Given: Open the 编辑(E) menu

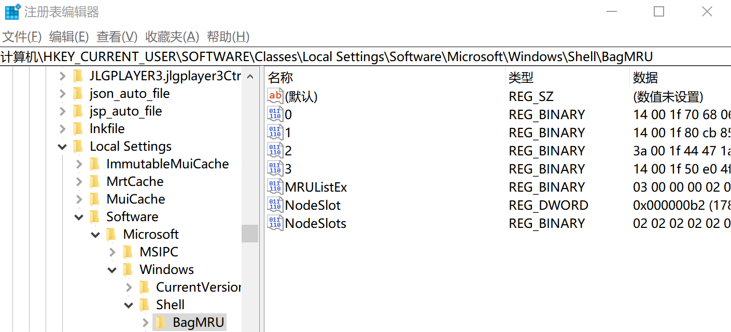Looking at the screenshot, I should click(69, 37).
